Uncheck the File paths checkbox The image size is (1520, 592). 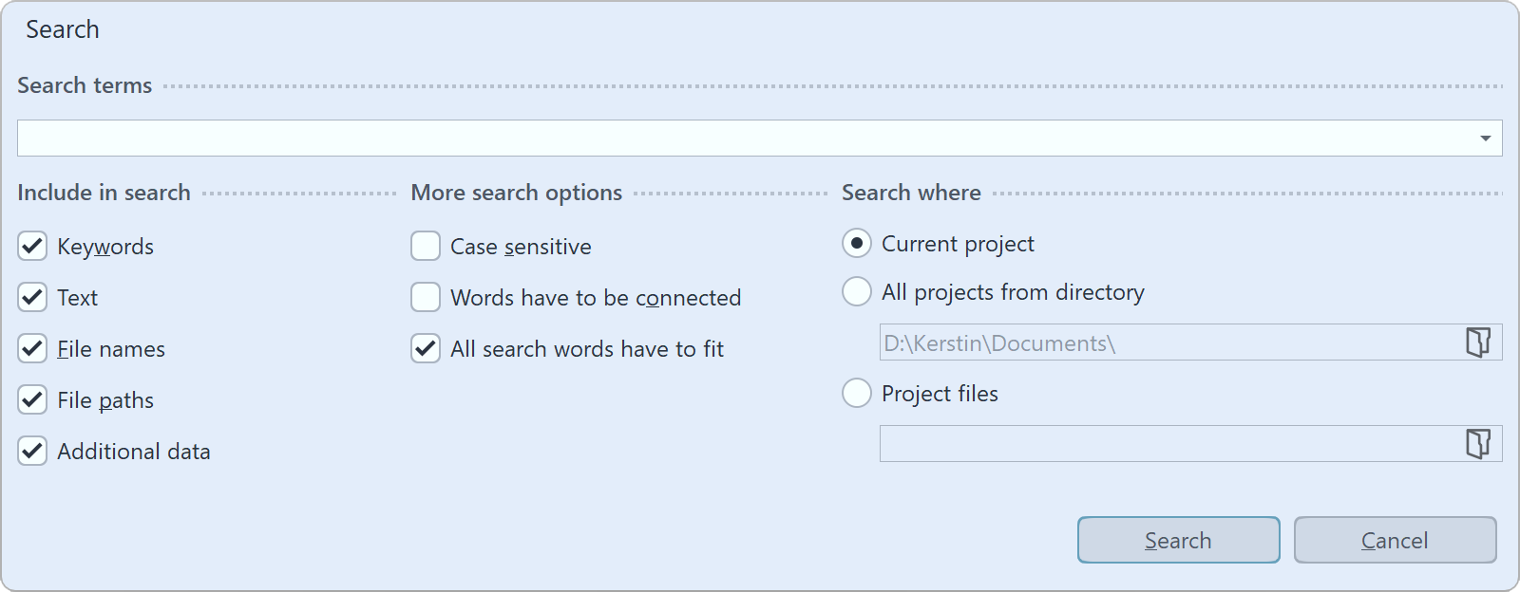(x=31, y=399)
